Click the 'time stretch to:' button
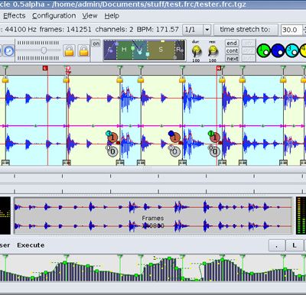This screenshot has height=295, width=306. 245,30
